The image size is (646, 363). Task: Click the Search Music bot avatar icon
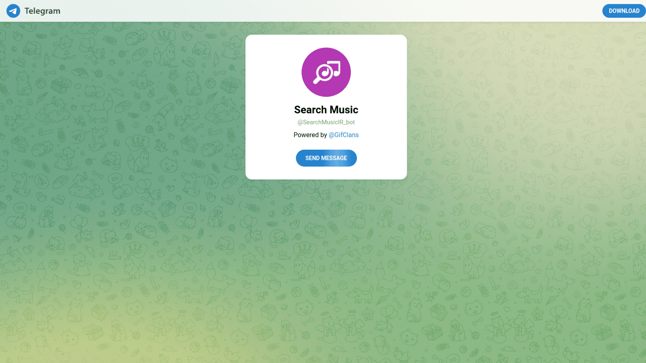click(x=326, y=72)
